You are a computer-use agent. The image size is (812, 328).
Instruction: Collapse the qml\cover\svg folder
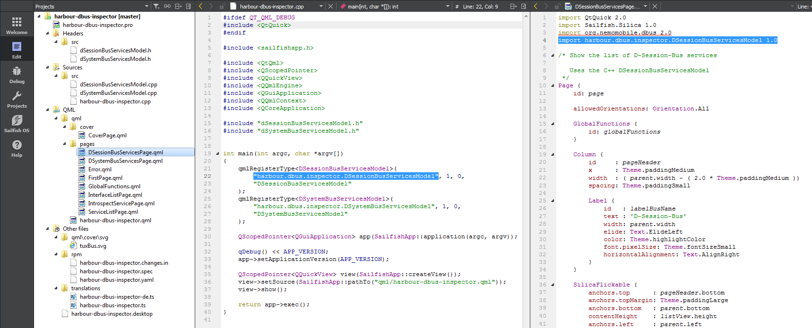click(56, 237)
